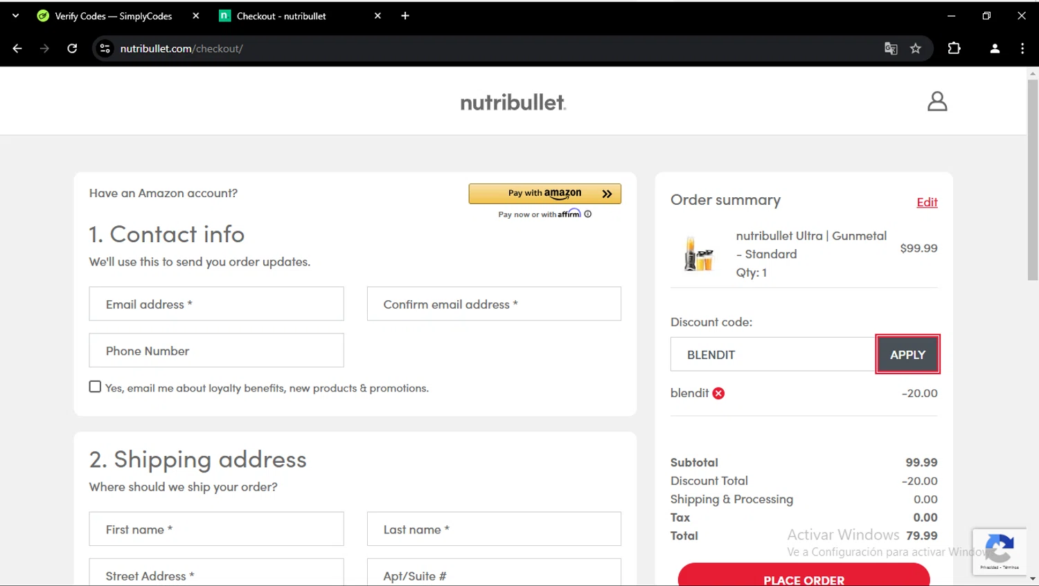Click the Discount Total -20.00 value
The width and height of the screenshot is (1039, 586).
(x=920, y=481)
